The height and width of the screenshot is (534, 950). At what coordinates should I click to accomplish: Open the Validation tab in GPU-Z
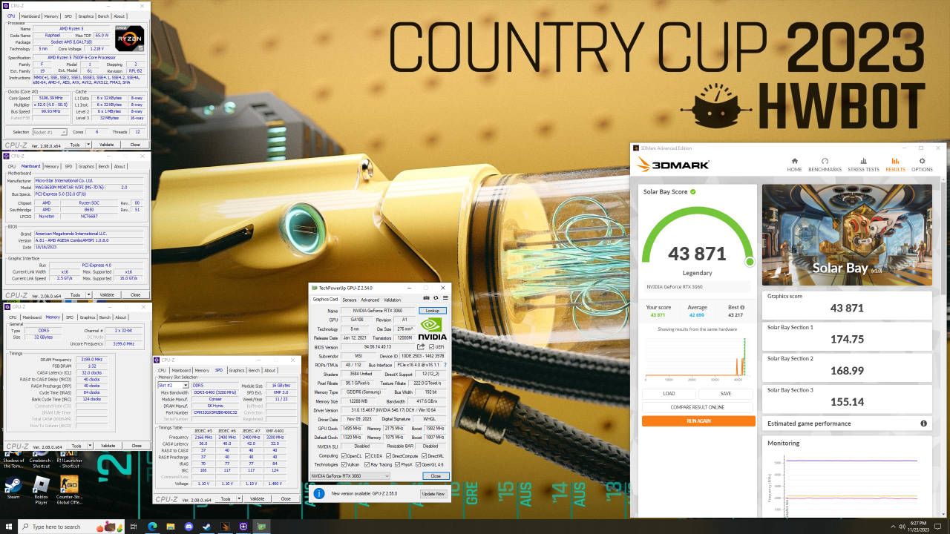392,300
